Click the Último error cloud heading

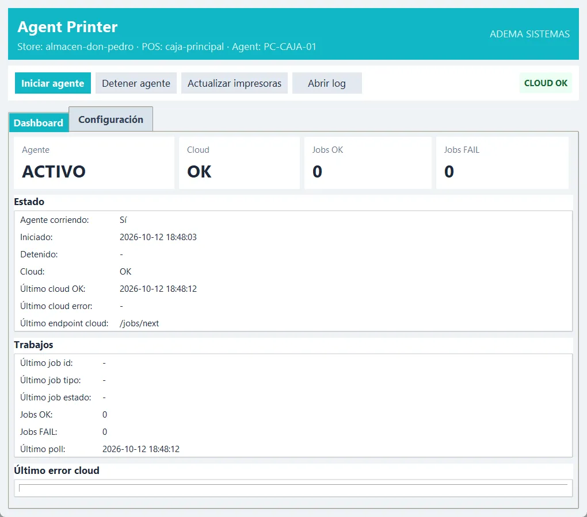click(56, 470)
